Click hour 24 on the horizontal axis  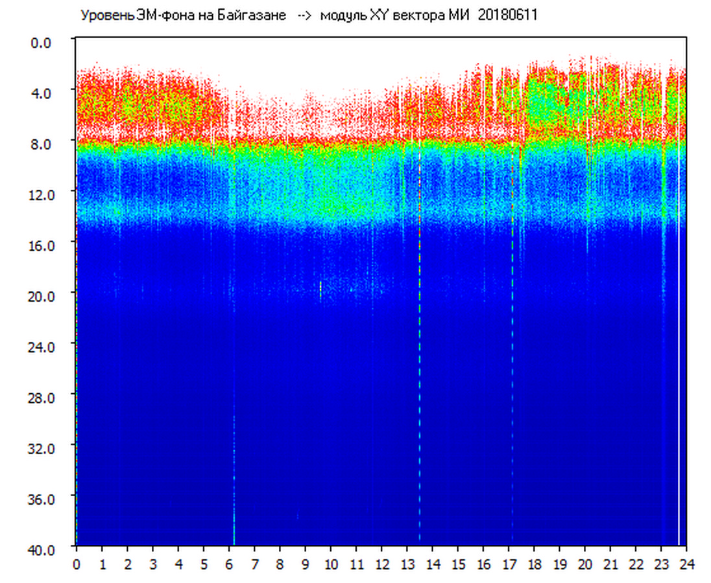(x=686, y=564)
